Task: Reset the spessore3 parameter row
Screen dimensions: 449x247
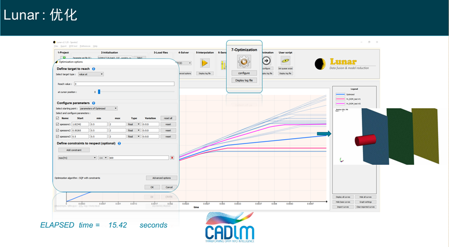Action: (x=168, y=137)
